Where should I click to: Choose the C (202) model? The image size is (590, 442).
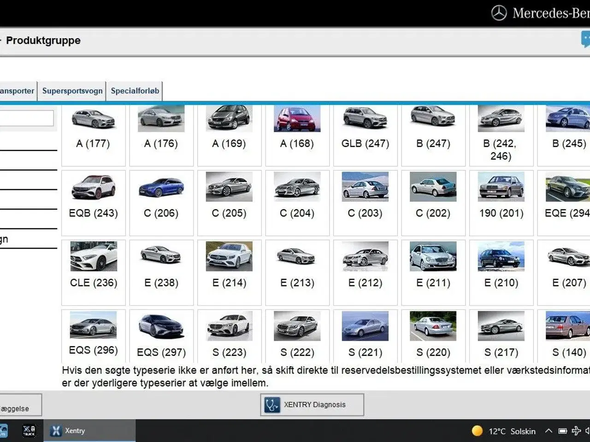(x=433, y=203)
